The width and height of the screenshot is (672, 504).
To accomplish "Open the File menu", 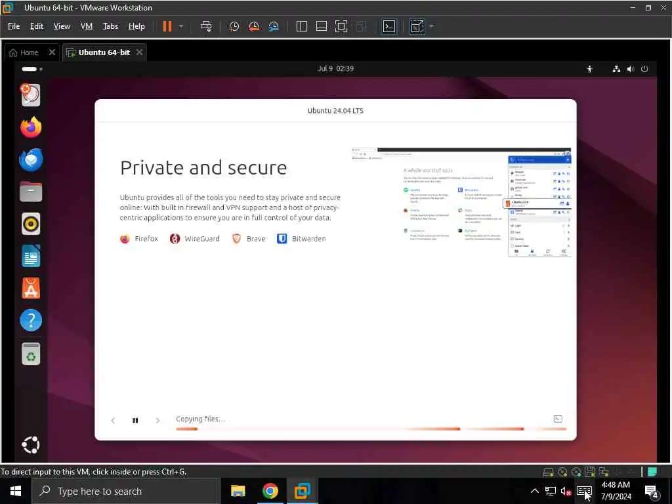I will pyautogui.click(x=14, y=26).
